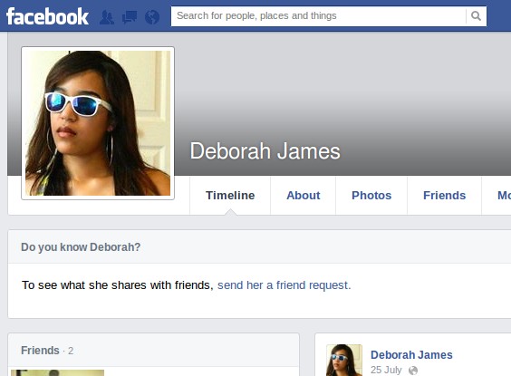The width and height of the screenshot is (511, 376).
Task: Open Deborah James large profile picture
Action: click(x=98, y=123)
